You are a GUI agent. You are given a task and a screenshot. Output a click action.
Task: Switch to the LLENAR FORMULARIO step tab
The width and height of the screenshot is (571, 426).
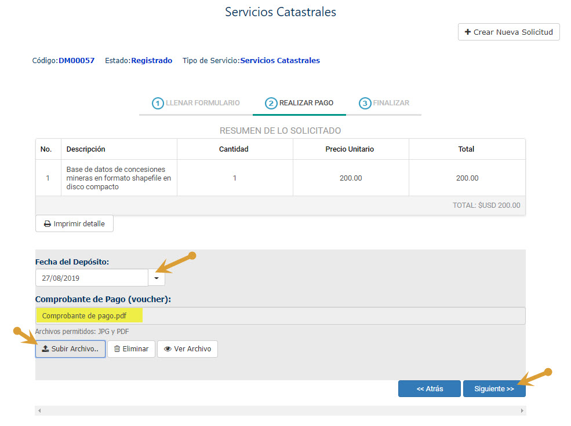coord(196,103)
